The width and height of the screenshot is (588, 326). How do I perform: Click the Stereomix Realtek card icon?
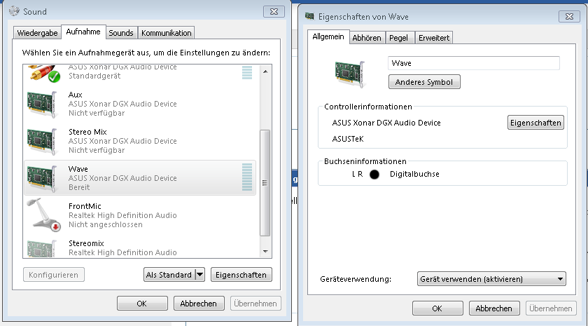pyautogui.click(x=42, y=249)
